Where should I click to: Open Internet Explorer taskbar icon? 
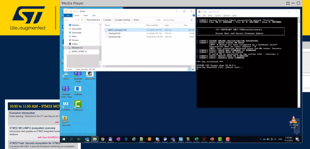pyautogui.click(x=134, y=139)
